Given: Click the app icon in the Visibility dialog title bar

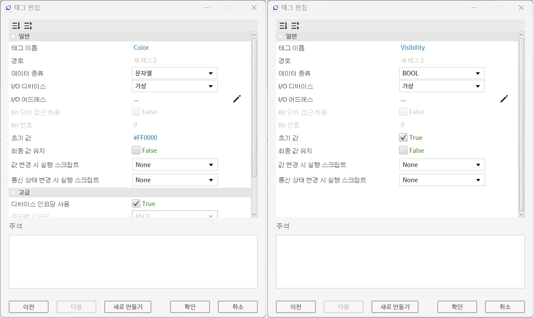Looking at the screenshot, I should 276,7.
